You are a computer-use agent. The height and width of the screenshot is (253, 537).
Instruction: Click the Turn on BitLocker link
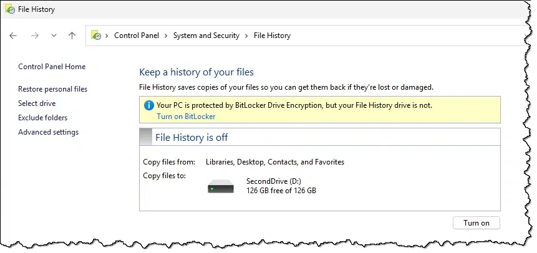(x=186, y=117)
